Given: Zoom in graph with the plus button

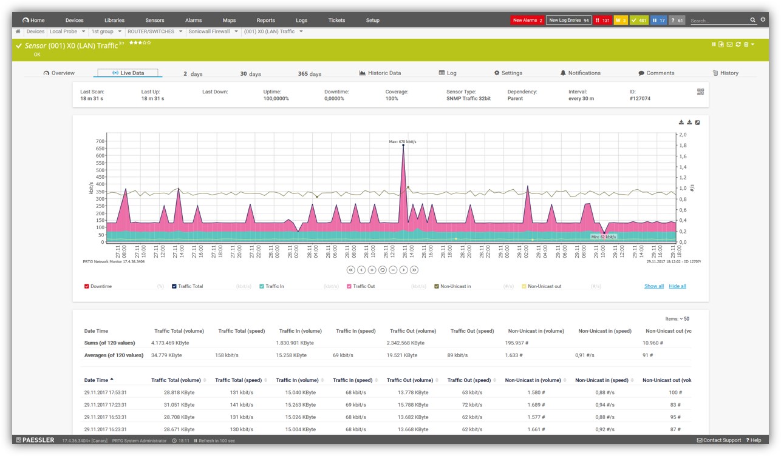Looking at the screenshot, I should click(x=372, y=270).
